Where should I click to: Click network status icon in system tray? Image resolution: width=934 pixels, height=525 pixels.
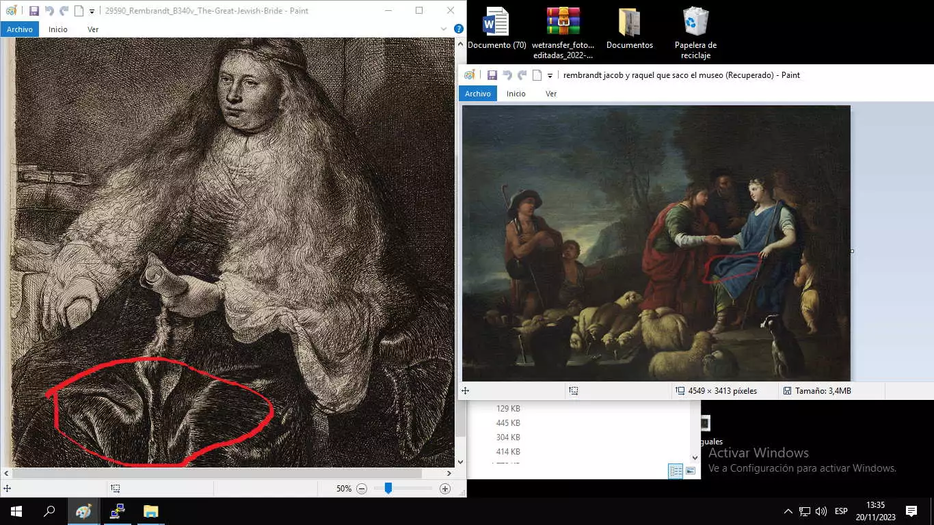[x=805, y=511]
